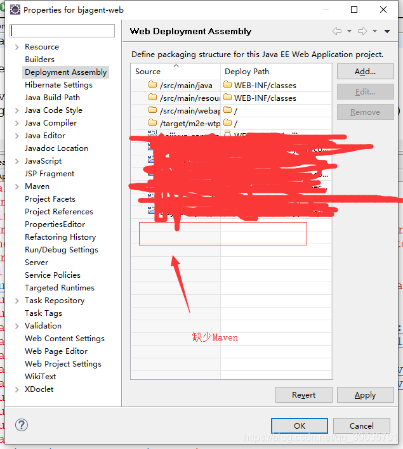Expand the Java Compiler node
Viewport: 403px width, 449px height.
17,123
